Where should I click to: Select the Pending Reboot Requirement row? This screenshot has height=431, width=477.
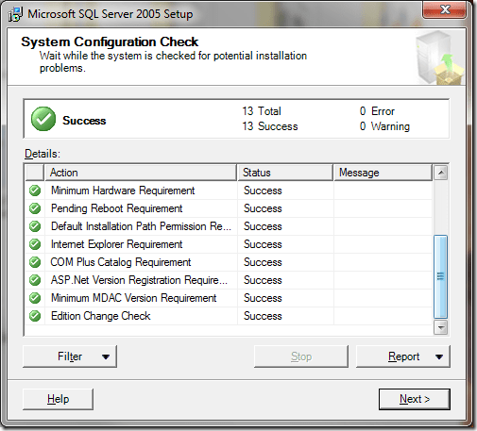[229, 208]
